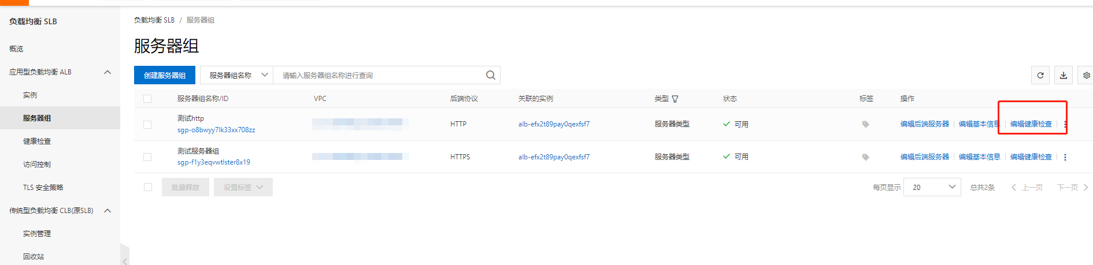Open TLS 安全策略 in the sidebar
Screen dimensions: 1093x265
(x=43, y=188)
